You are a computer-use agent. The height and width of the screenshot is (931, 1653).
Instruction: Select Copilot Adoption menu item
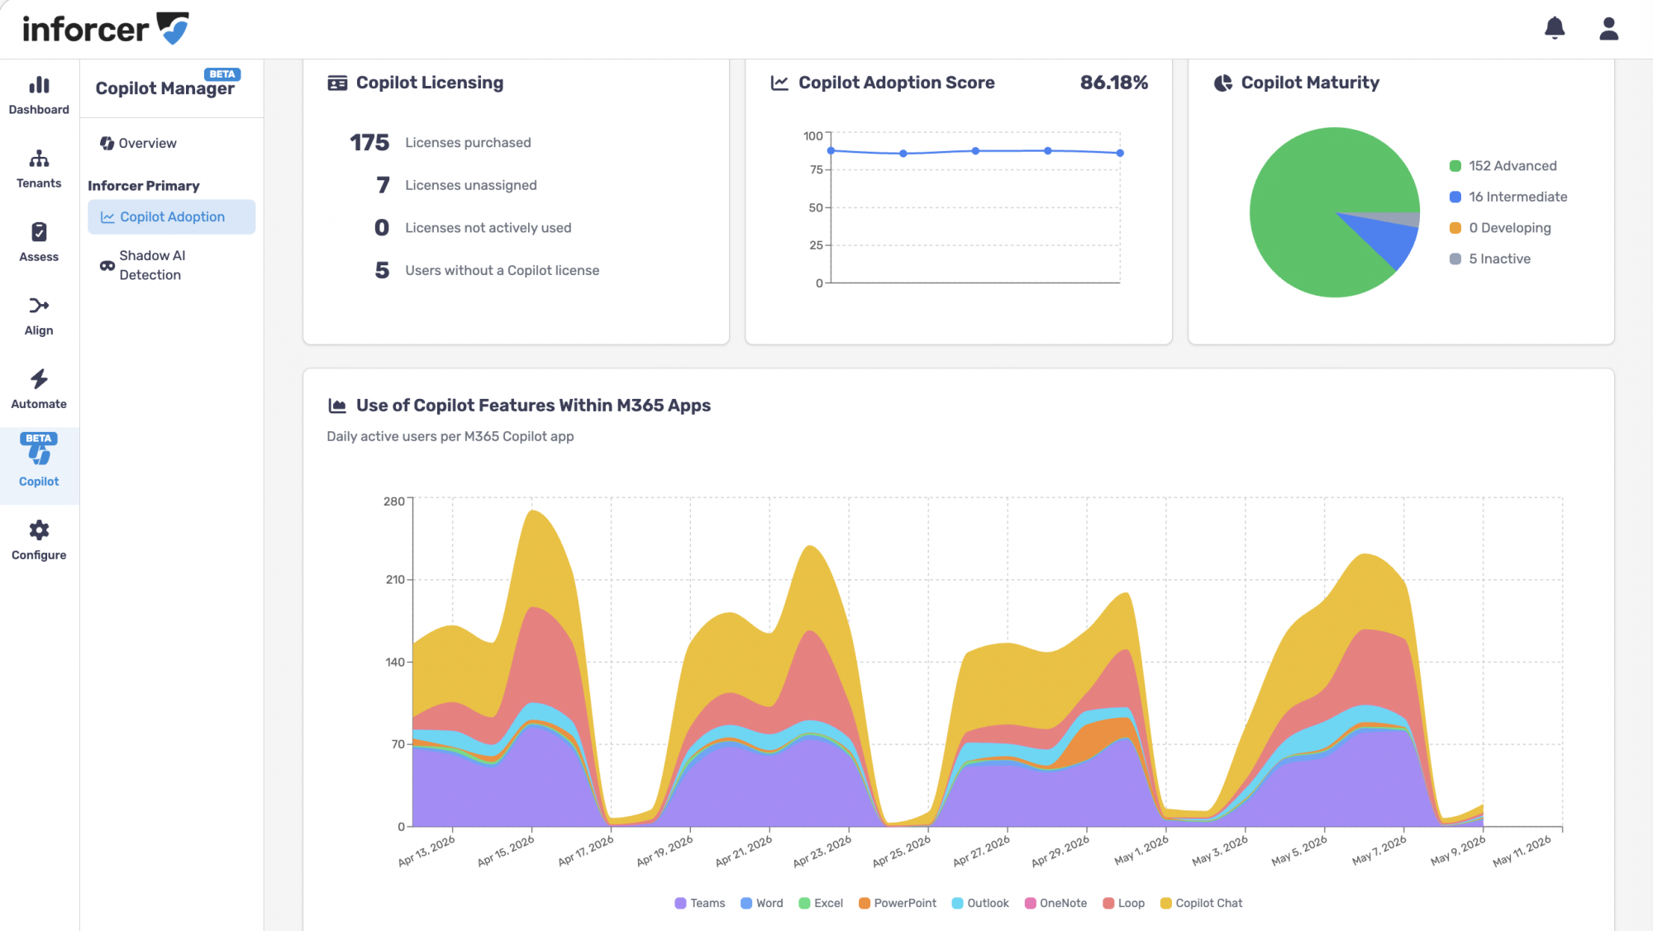(172, 216)
